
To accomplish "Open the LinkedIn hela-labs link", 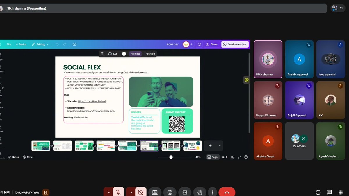I will click(91, 111).
